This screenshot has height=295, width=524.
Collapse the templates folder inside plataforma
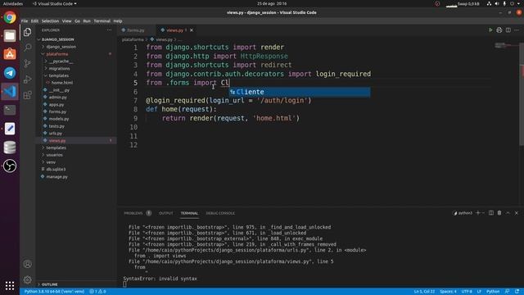point(58,76)
